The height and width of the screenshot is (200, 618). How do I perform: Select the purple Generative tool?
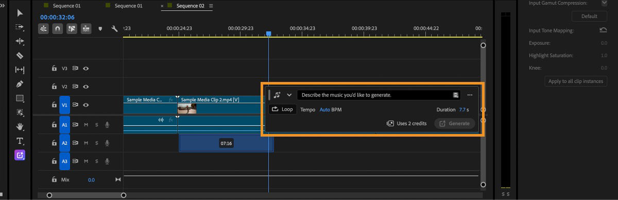click(x=20, y=155)
